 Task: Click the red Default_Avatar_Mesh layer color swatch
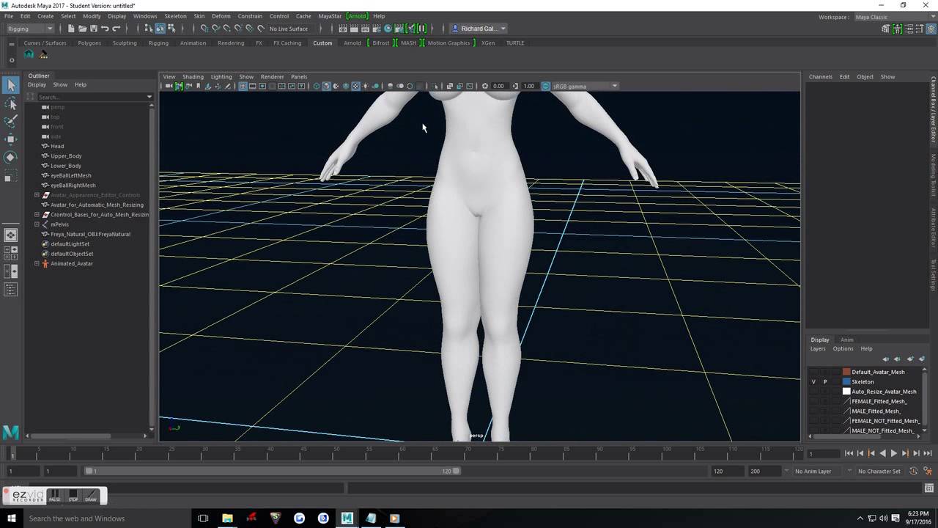846,372
